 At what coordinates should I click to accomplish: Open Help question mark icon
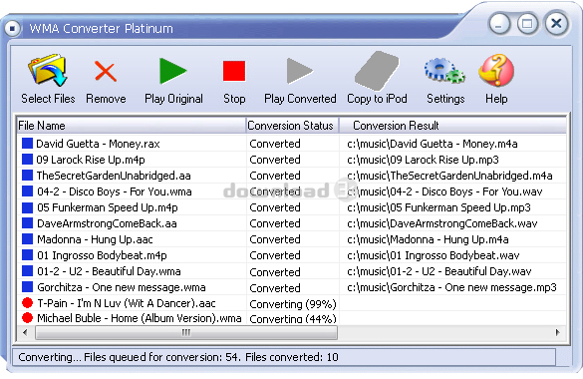coord(496,70)
